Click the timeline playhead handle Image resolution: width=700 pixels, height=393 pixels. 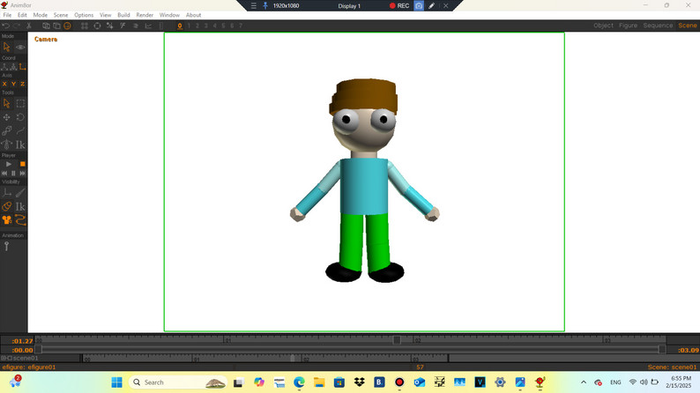397,340
